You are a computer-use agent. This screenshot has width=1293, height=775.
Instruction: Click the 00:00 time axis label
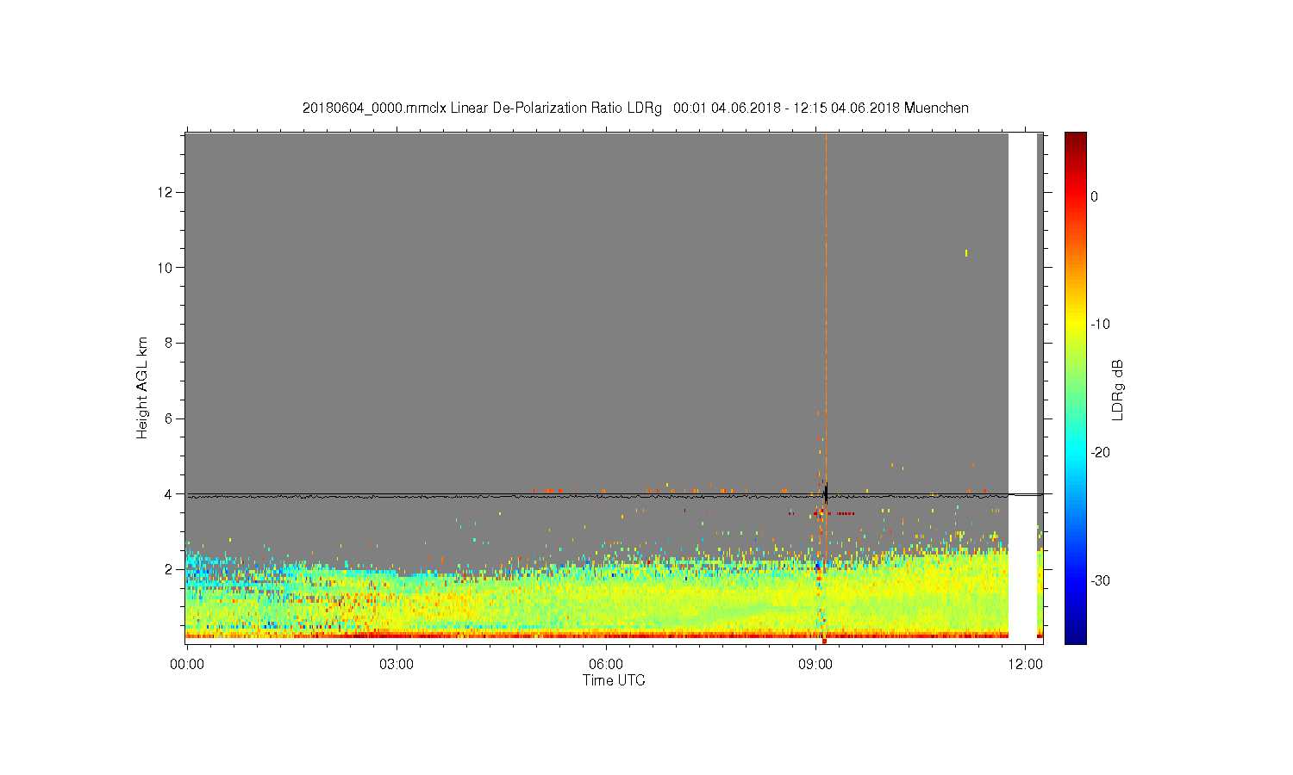point(187,665)
